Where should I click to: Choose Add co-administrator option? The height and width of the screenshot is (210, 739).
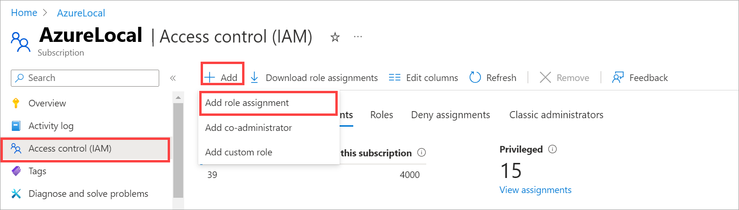(268, 128)
